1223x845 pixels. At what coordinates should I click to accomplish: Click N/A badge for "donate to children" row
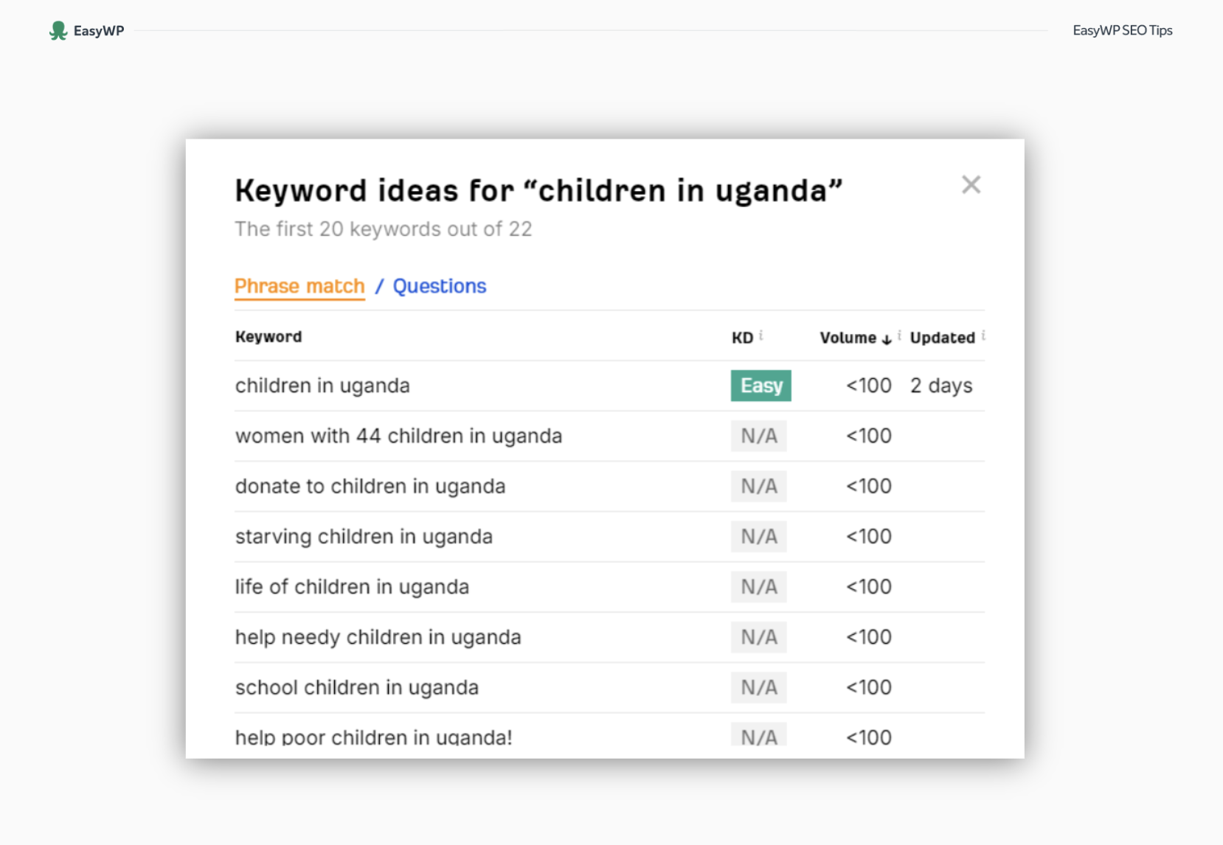758,487
